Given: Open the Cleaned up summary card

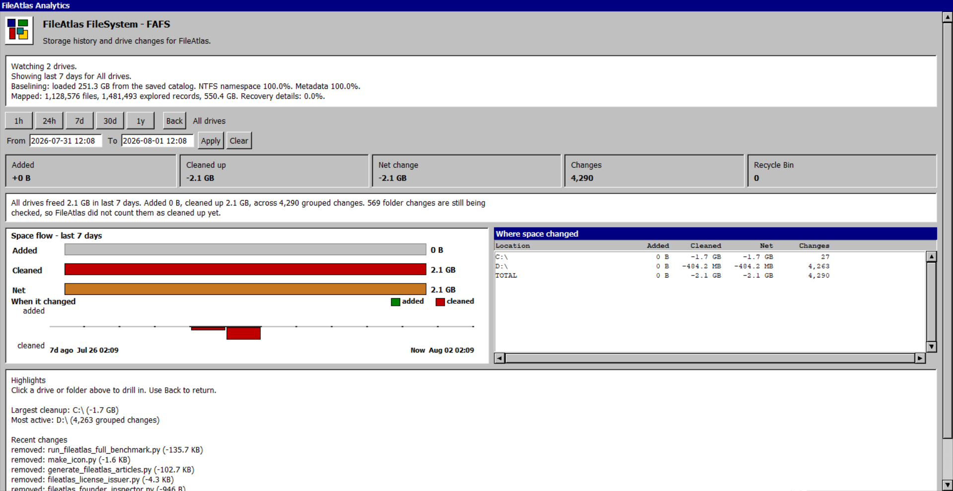Looking at the screenshot, I should [275, 171].
